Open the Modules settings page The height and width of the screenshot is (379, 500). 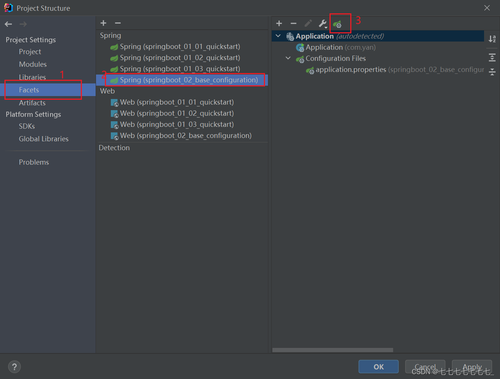click(33, 64)
